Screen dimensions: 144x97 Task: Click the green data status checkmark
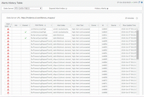coord(132,2)
